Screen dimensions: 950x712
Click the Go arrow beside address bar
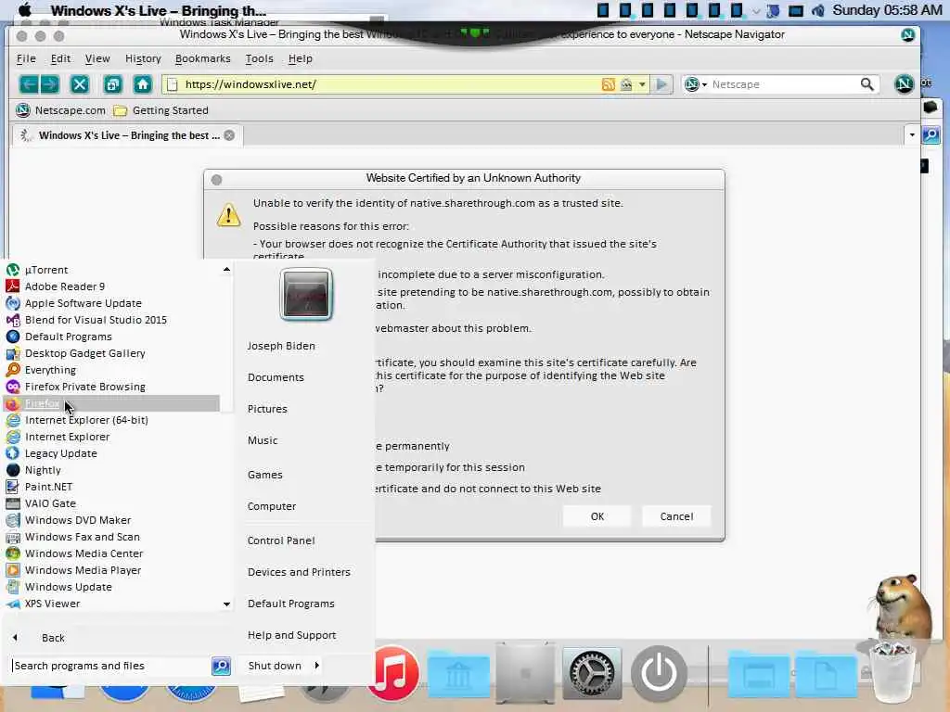point(661,84)
